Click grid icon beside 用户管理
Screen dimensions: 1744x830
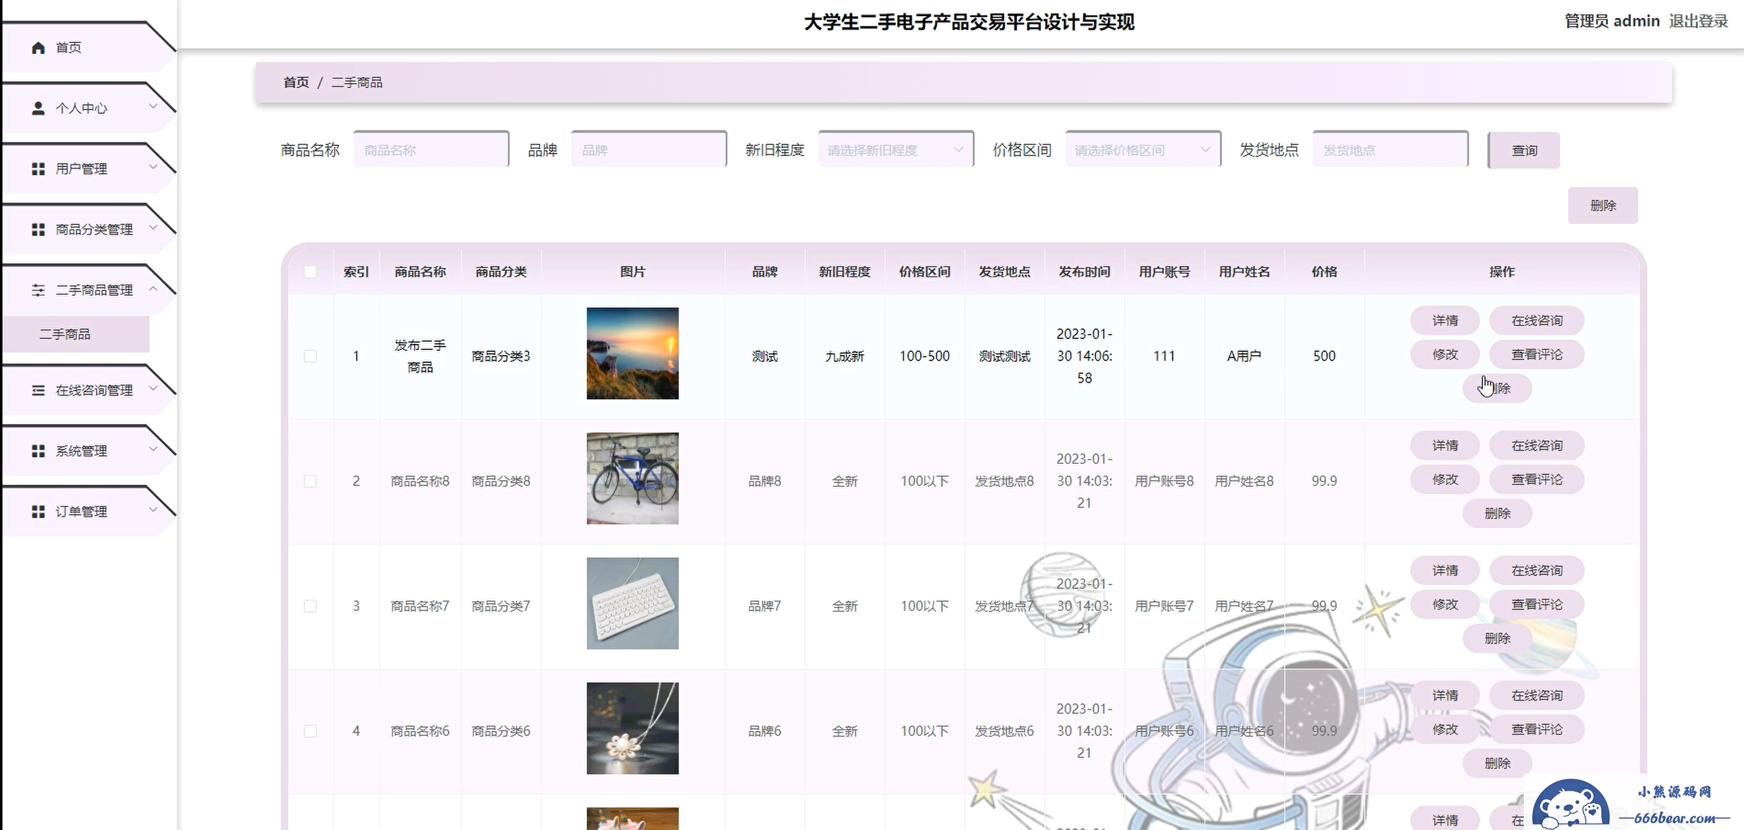(39, 169)
